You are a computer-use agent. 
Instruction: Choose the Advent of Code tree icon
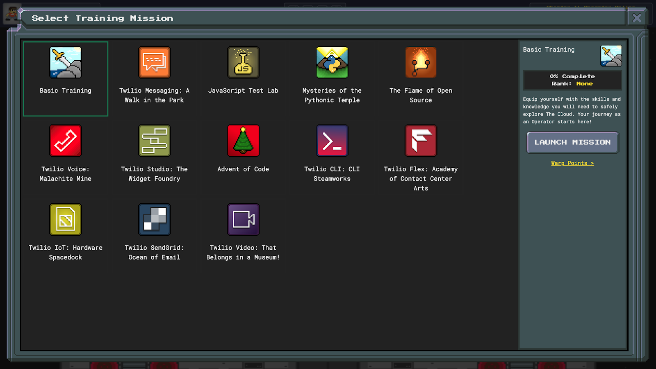pos(243,141)
